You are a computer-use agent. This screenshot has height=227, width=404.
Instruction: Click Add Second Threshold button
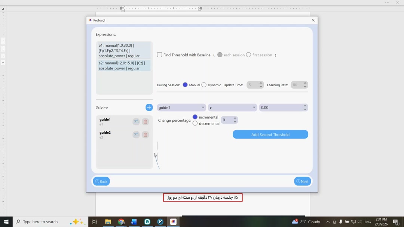(x=270, y=134)
